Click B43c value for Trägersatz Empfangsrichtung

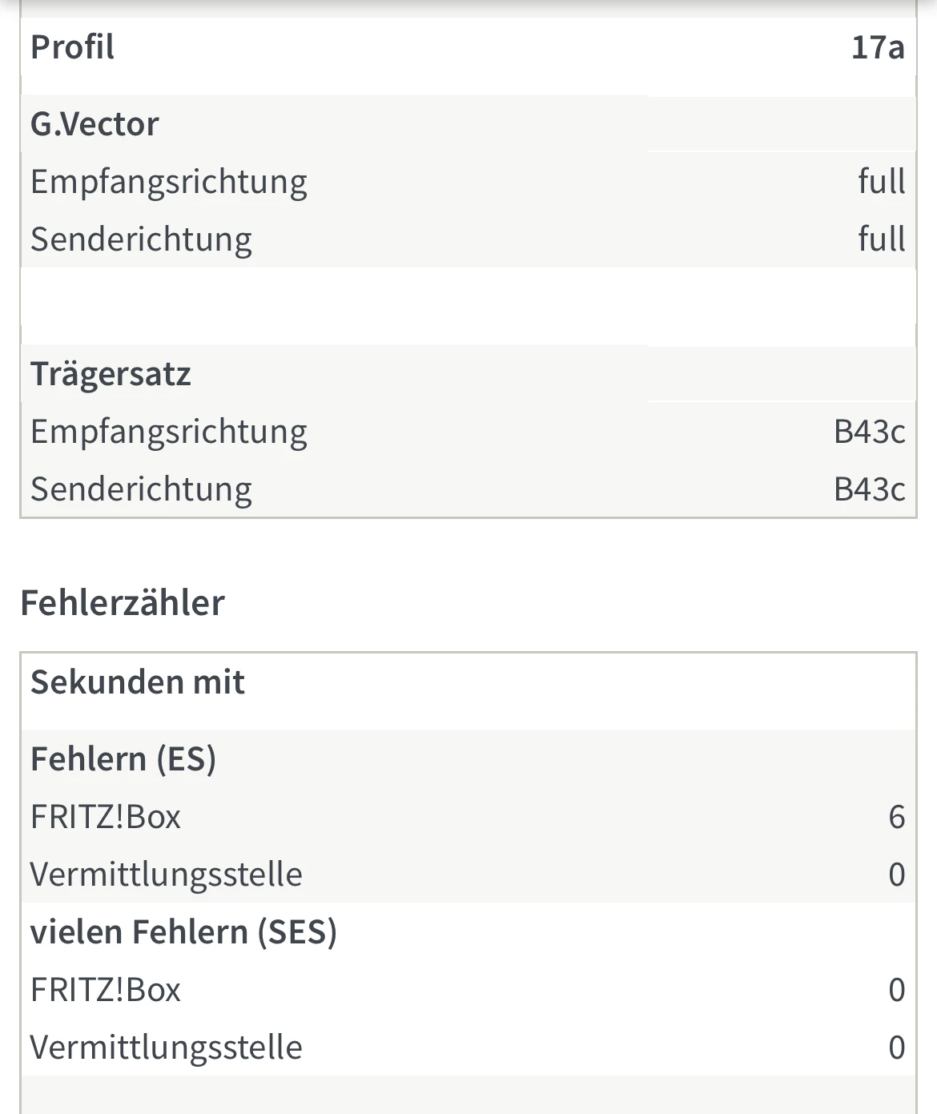(869, 432)
